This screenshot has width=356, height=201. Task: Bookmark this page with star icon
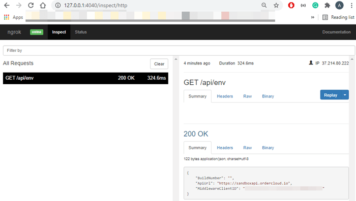[x=276, y=5]
